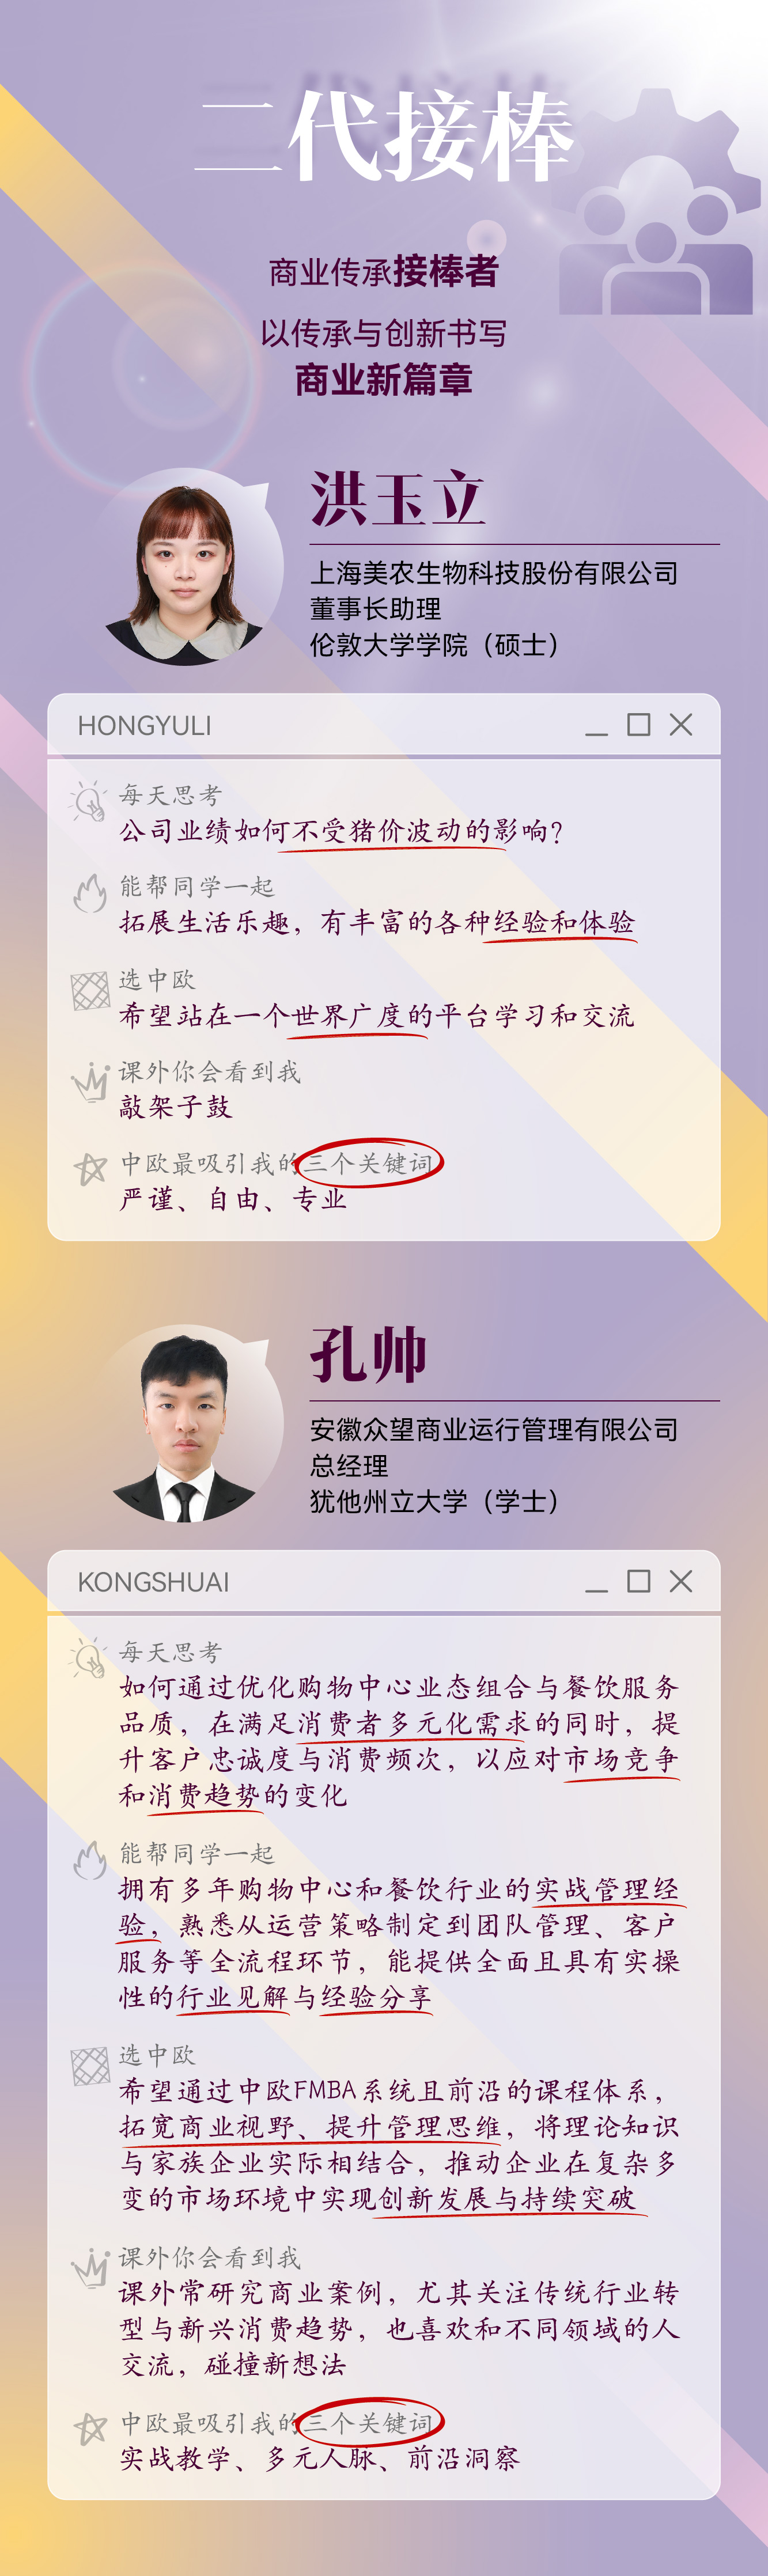
Task: Maximize the HONGYULI window card
Action: 639,724
